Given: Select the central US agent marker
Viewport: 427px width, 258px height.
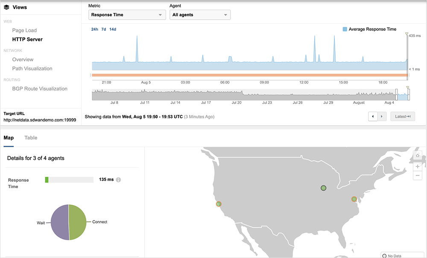Looking at the screenshot, I should coord(324,188).
